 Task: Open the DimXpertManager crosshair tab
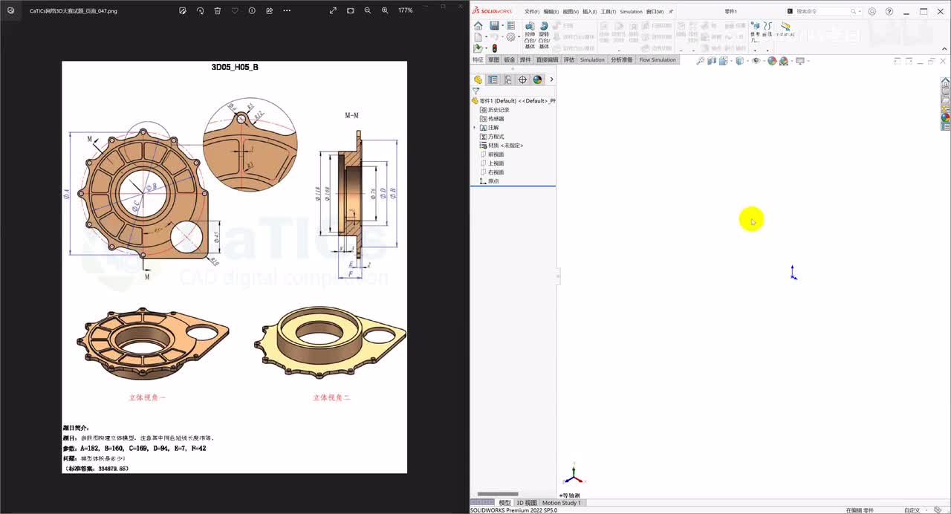(x=522, y=79)
